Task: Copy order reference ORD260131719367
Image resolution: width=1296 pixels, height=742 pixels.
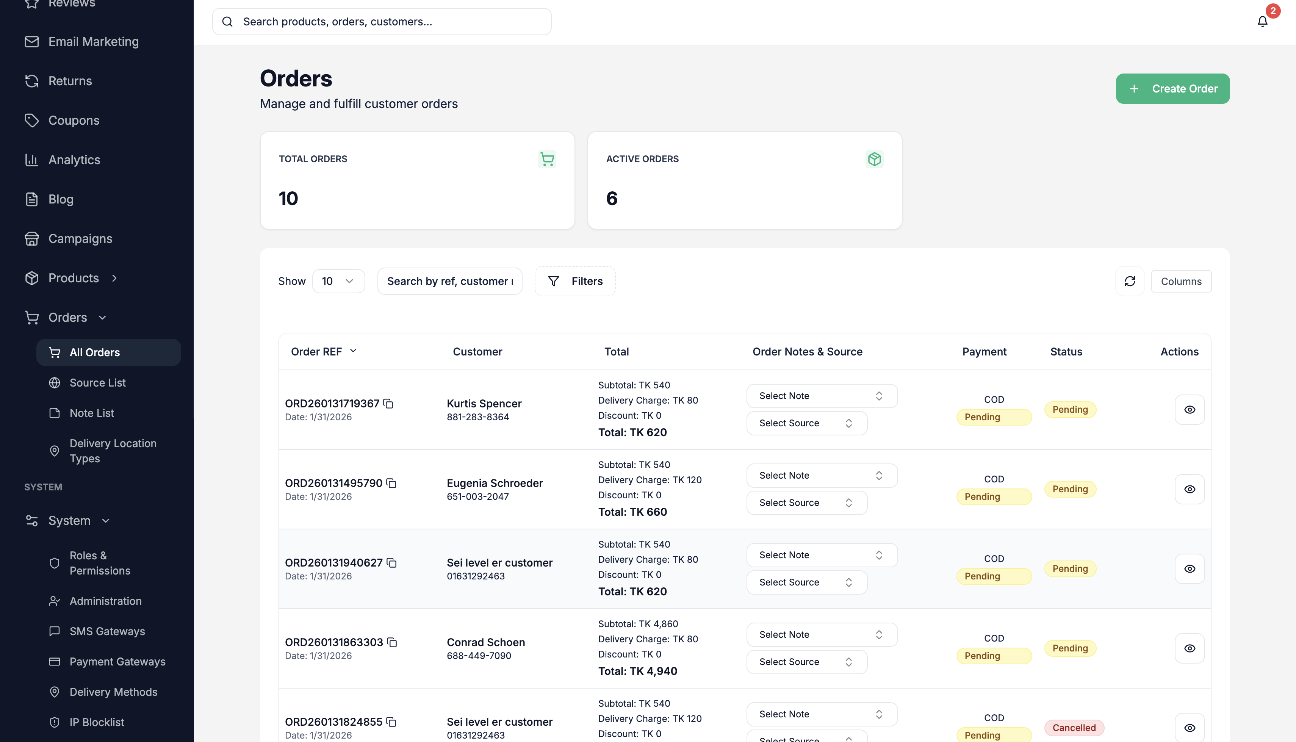Action: click(x=388, y=404)
